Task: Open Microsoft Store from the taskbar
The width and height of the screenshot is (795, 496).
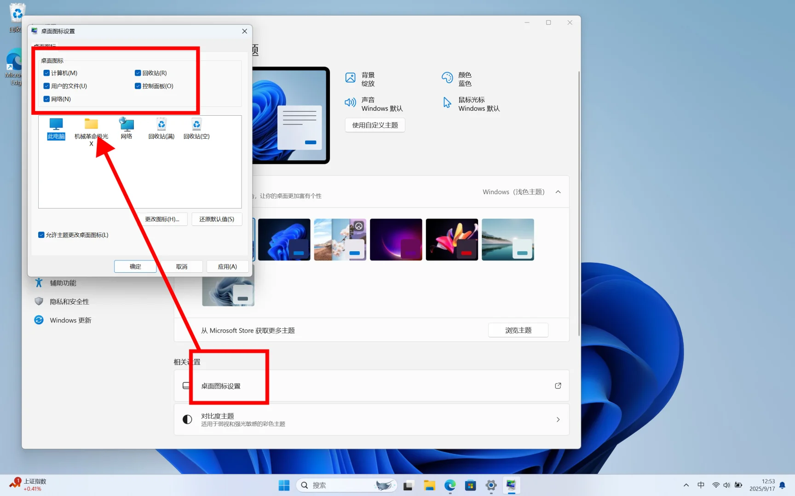Action: tap(470, 485)
